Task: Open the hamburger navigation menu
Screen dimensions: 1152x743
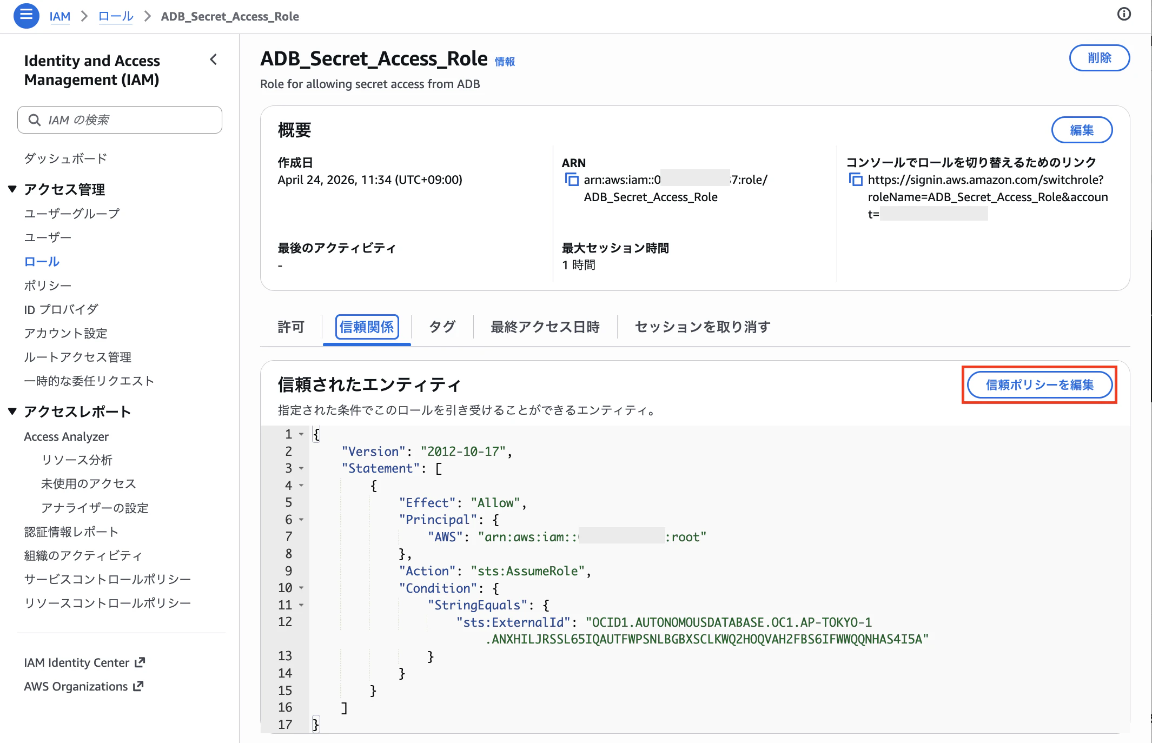Action: click(25, 16)
